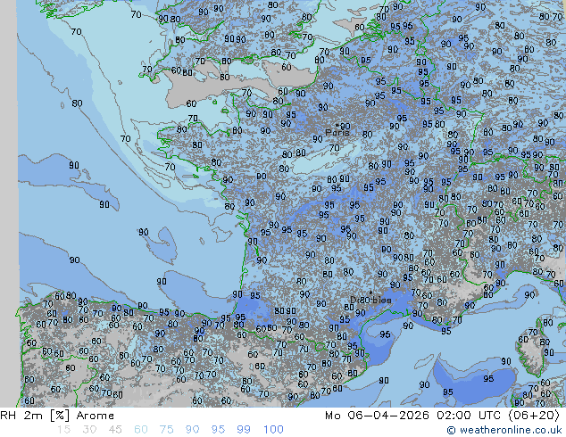This screenshot has height=437, width=566.
Task: Click the 60 legend value
Action: 140,430
